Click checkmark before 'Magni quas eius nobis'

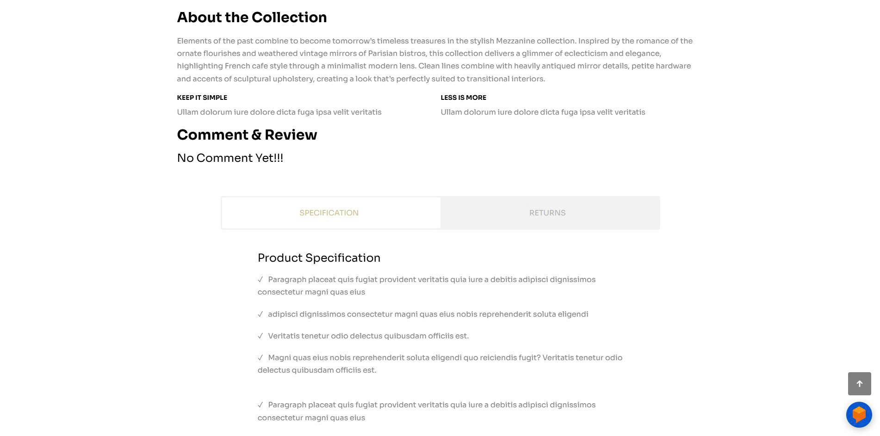260,358
